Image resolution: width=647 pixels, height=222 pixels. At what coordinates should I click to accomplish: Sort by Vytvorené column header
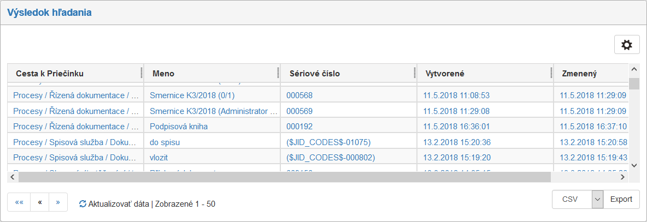445,74
